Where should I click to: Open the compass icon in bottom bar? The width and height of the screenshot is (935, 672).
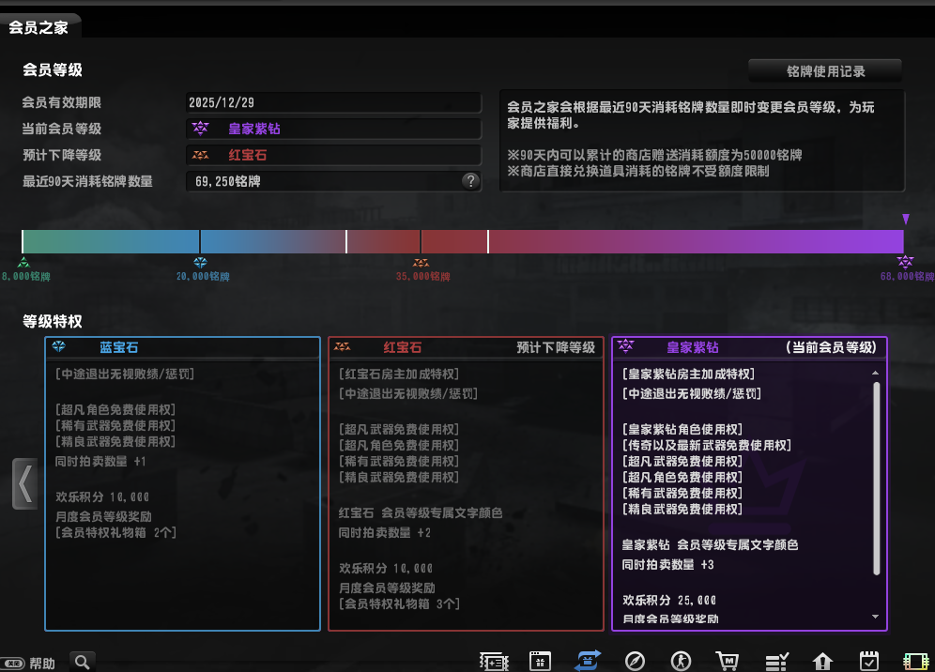pyautogui.click(x=635, y=662)
